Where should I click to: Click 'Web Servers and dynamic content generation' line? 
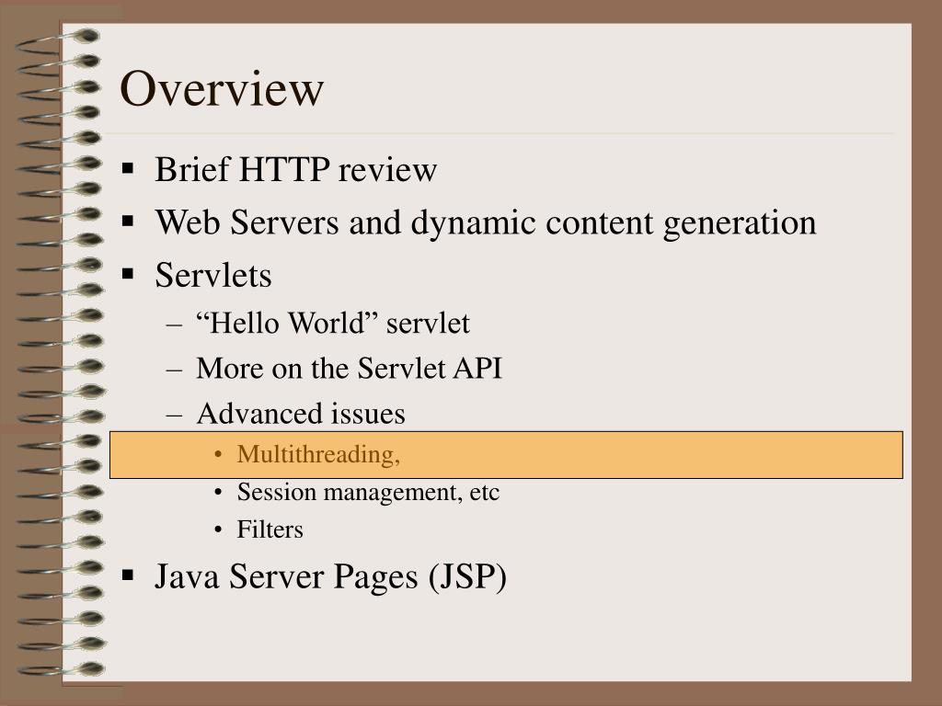point(486,222)
